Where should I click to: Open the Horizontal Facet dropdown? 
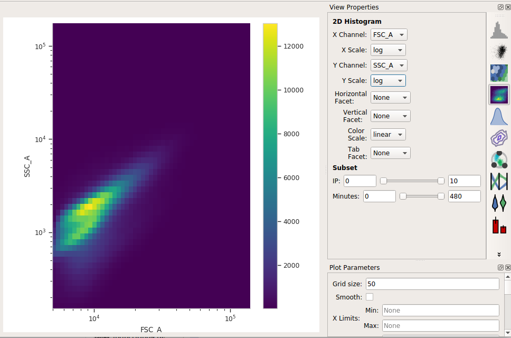[x=391, y=98]
